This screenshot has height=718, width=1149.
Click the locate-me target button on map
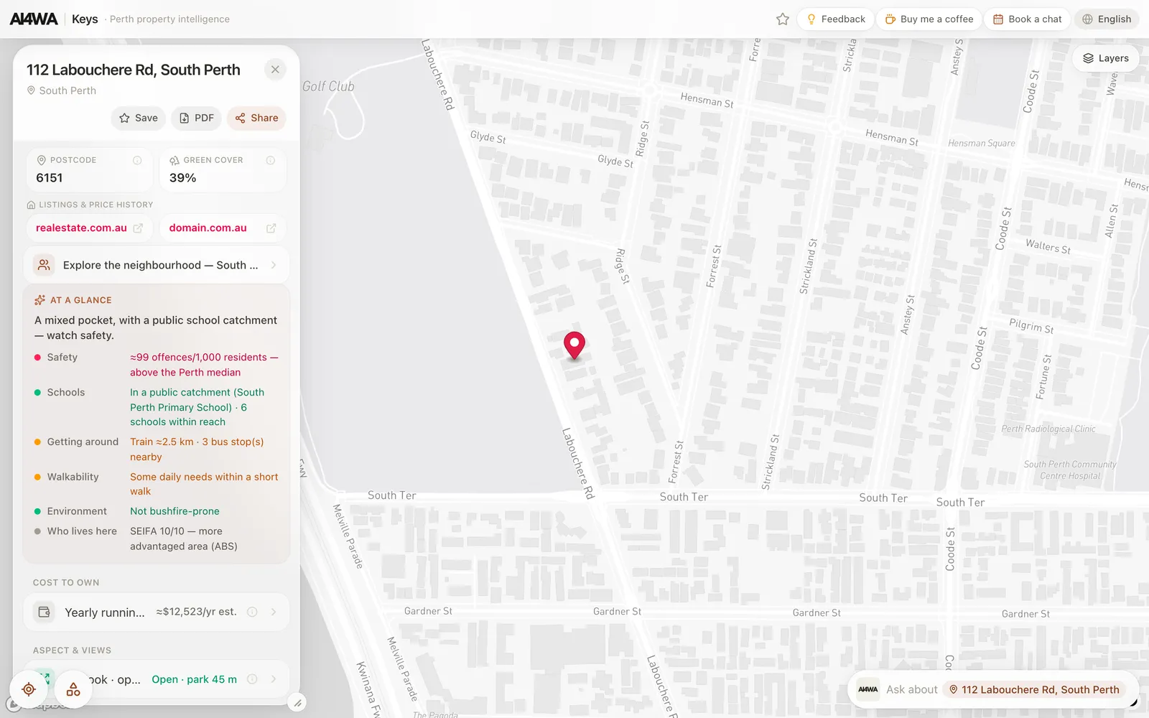tap(29, 689)
